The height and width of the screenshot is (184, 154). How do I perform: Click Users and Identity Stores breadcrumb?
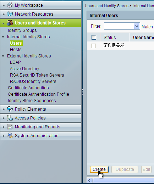coord(107,6)
